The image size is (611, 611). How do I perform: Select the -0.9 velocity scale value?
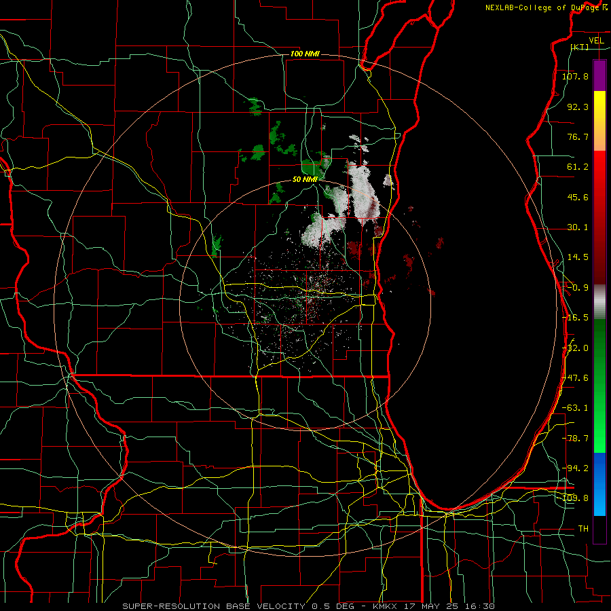[578, 288]
